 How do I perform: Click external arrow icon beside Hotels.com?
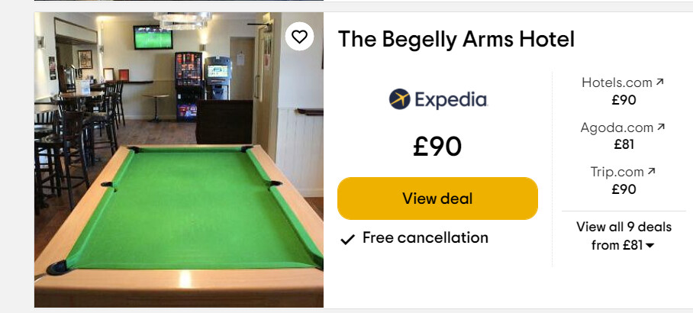660,82
